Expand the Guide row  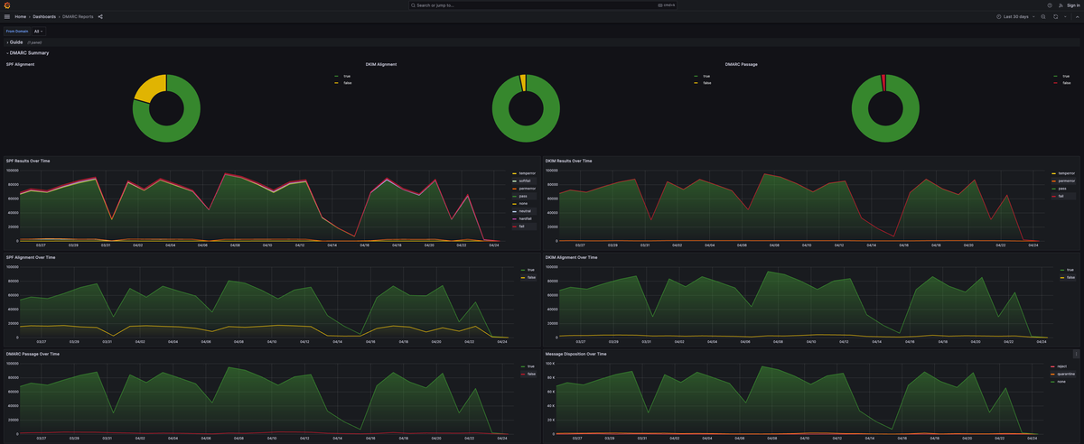15,42
